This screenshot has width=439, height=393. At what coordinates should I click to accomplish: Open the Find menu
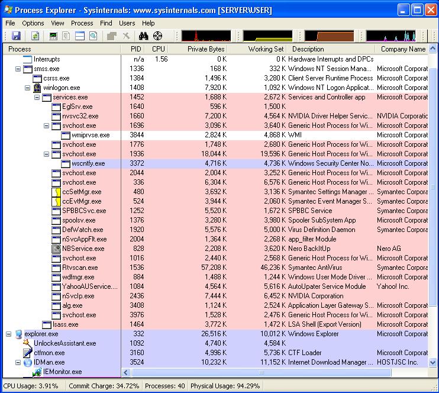coord(106,23)
